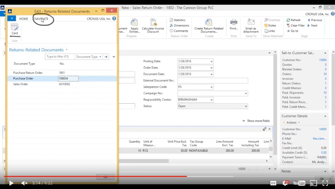
Task: Collapse Sell-to Customer Sales History factbox
Action: (325, 53)
